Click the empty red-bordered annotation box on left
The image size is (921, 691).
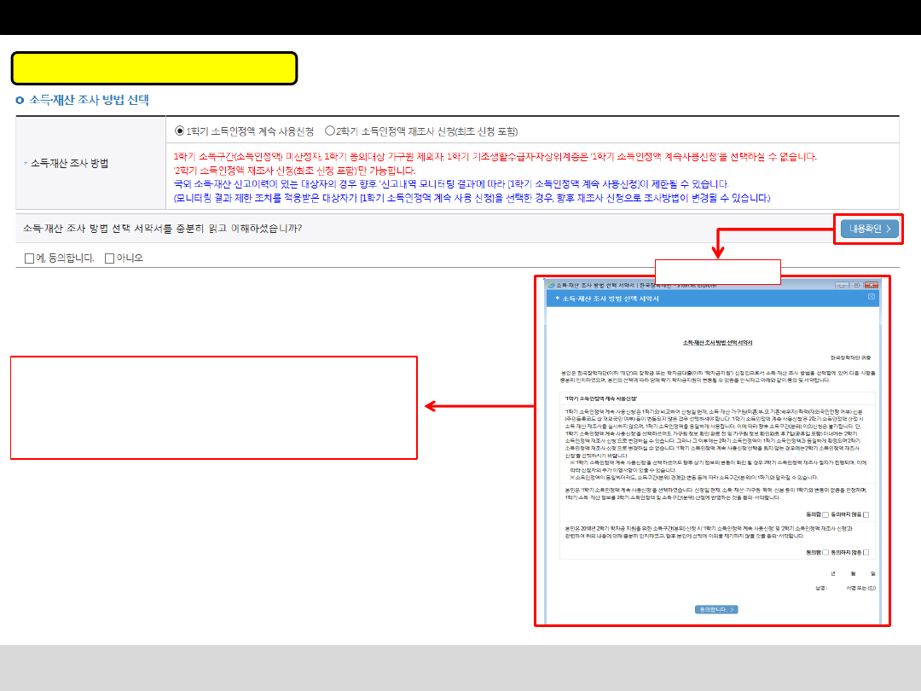click(x=214, y=408)
